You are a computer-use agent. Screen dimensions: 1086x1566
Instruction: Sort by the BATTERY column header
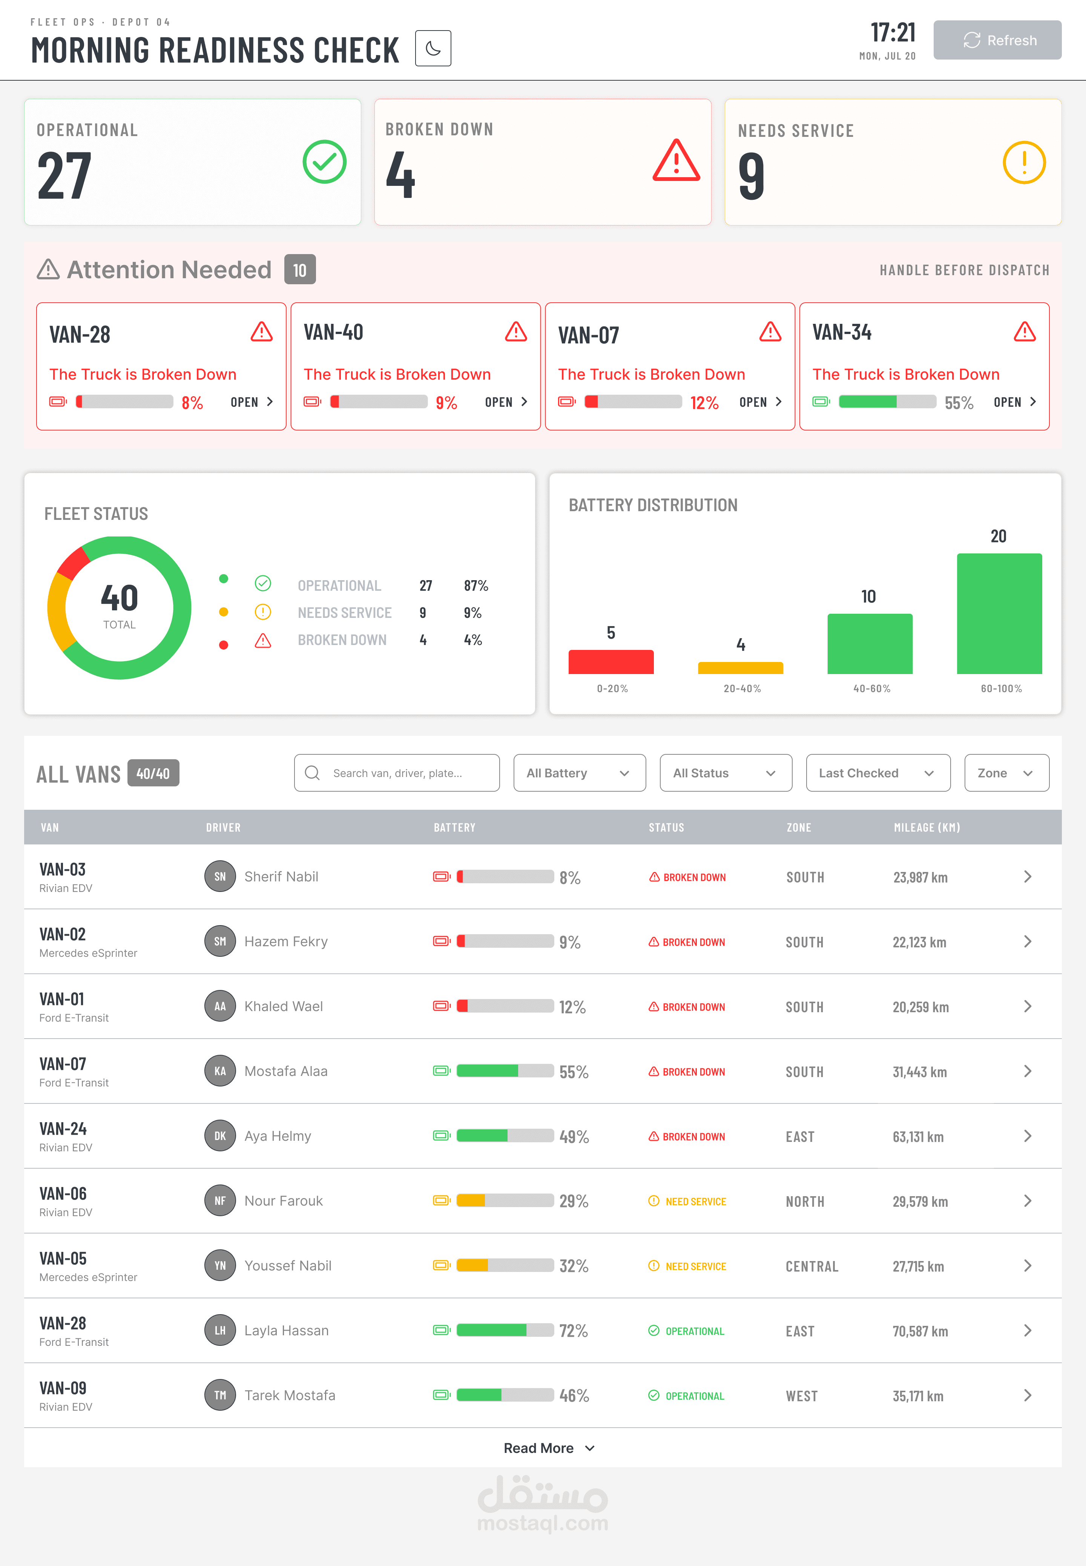[x=454, y=828]
